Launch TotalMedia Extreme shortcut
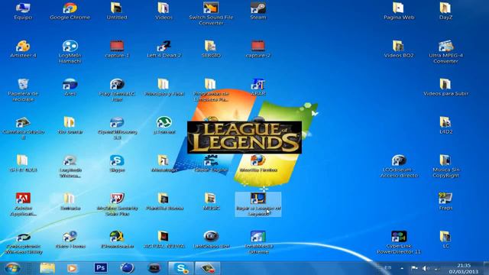The height and width of the screenshot is (275, 489). [258, 243]
